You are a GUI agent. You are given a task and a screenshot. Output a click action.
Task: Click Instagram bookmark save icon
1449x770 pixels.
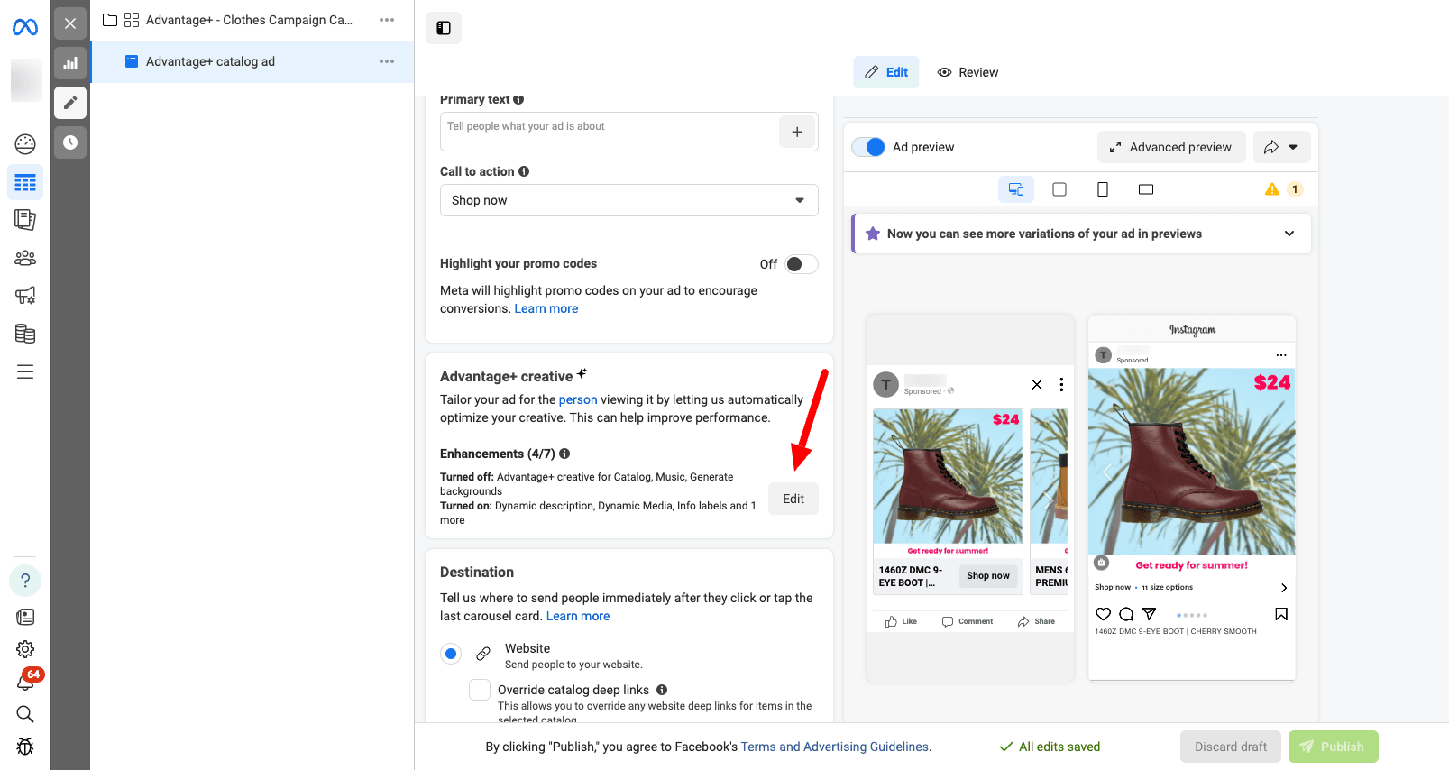(1281, 614)
